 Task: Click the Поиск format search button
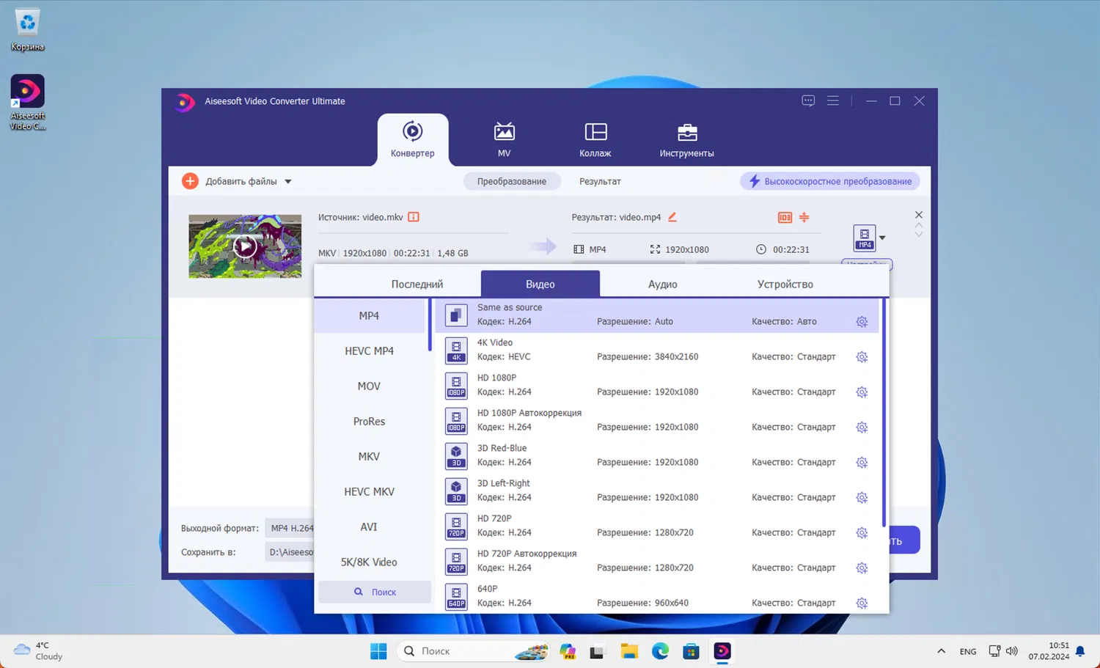375,592
